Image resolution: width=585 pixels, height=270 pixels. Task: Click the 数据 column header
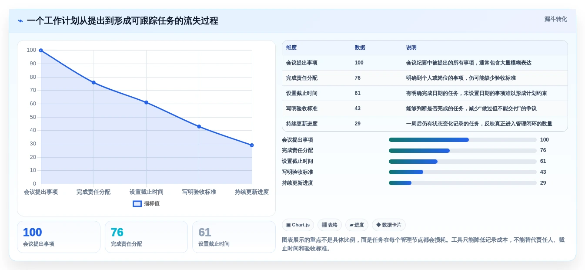(360, 48)
